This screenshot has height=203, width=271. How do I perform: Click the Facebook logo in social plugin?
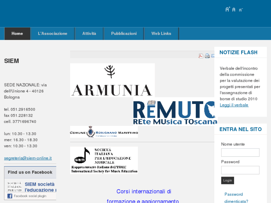[x=10, y=196]
